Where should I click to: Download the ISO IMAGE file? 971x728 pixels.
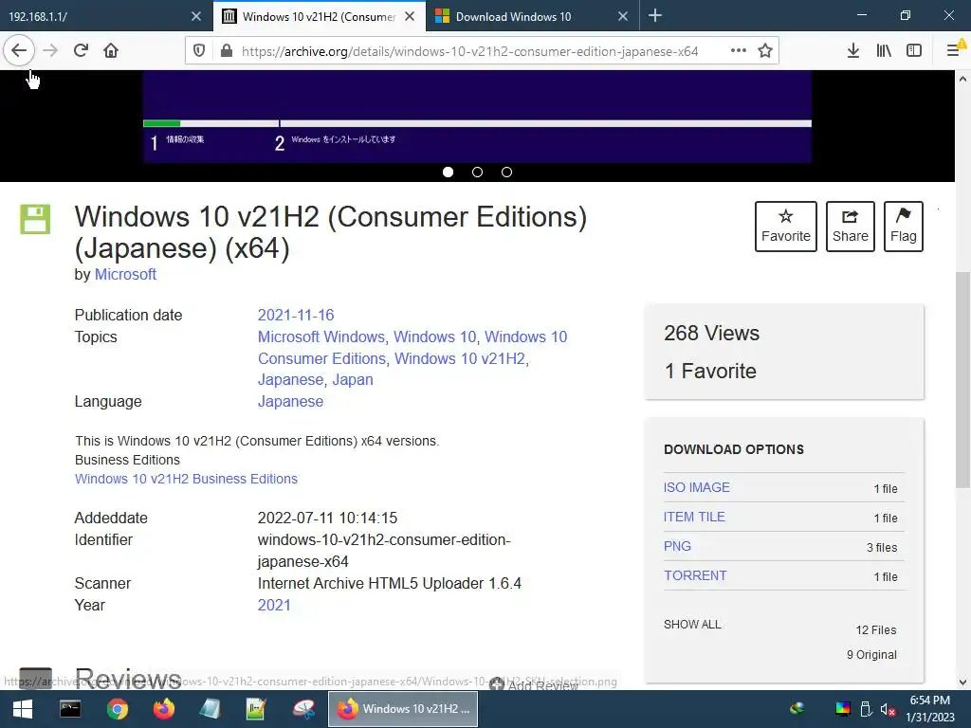click(x=696, y=487)
